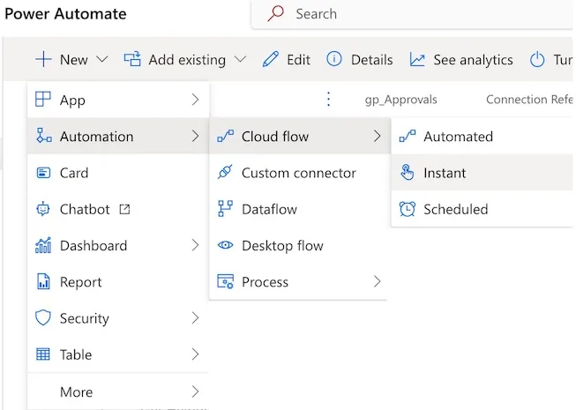
Task: Select Dataflow menu item
Action: [x=298, y=209]
